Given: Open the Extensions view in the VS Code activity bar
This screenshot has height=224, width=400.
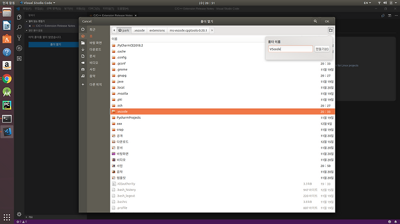Looking at the screenshot, I should [19, 59].
